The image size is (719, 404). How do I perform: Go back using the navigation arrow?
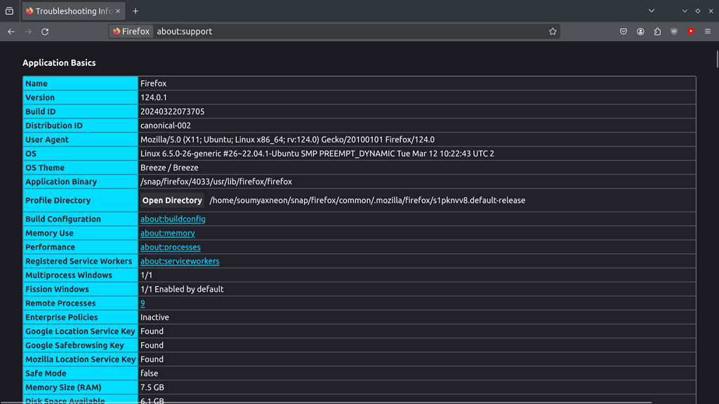coord(11,32)
